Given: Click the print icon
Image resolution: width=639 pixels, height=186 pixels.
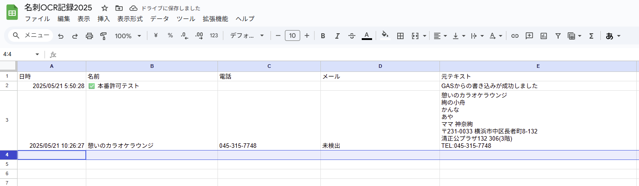Looking at the screenshot, I should pyautogui.click(x=89, y=36).
